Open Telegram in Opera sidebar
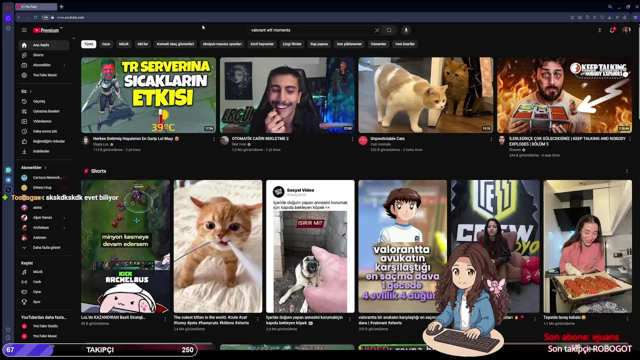The height and width of the screenshot is (360, 640). pyautogui.click(x=8, y=180)
